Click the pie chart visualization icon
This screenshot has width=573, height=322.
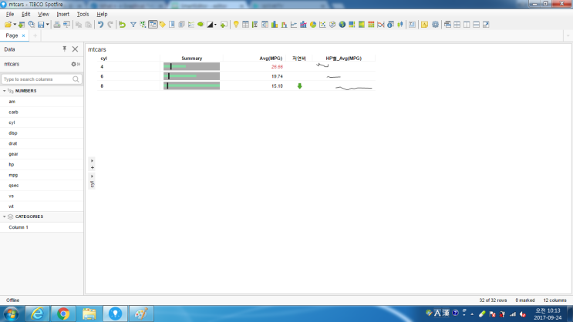pyautogui.click(x=313, y=25)
